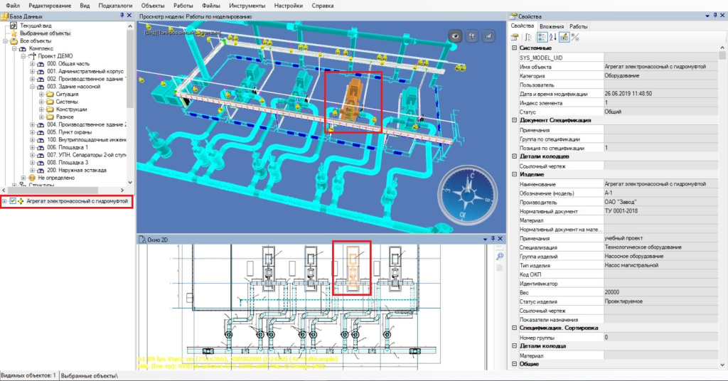Click the percent icon in Properties toolbar

coord(575,37)
